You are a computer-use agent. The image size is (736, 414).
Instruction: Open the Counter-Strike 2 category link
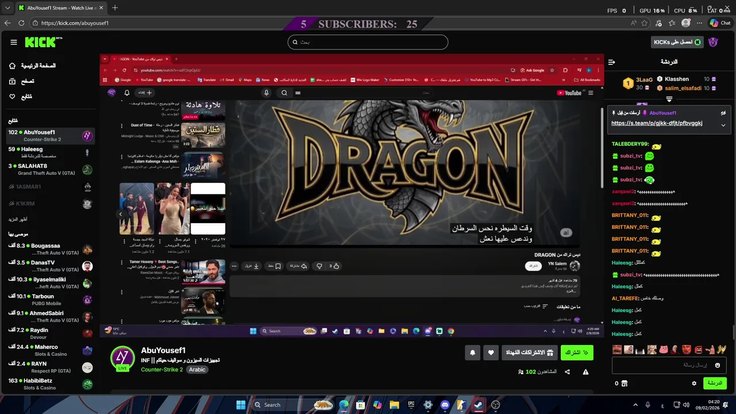(162, 370)
